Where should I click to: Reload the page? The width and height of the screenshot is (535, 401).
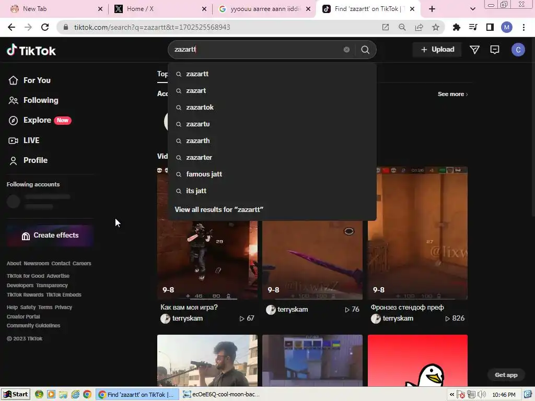click(x=45, y=27)
